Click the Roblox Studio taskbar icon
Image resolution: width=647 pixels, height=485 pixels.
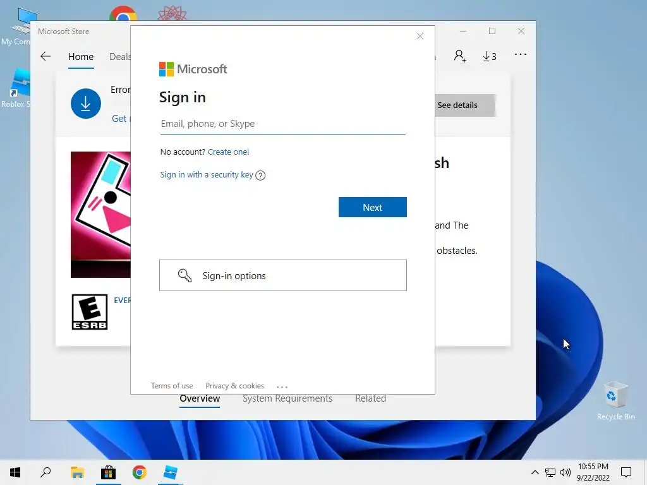tap(171, 472)
